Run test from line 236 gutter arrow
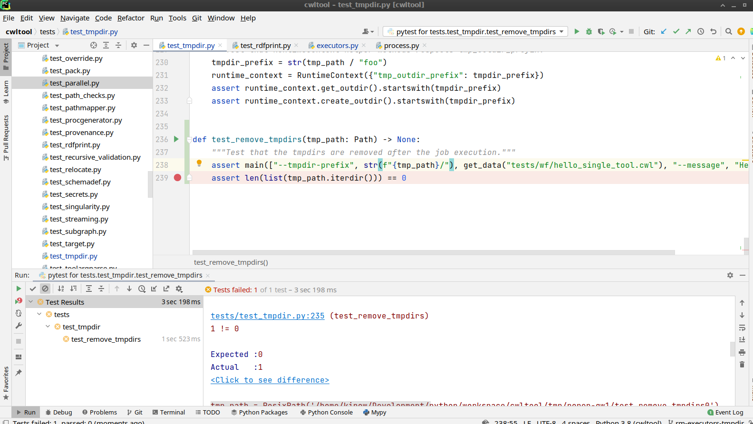The image size is (753, 424). [176, 139]
